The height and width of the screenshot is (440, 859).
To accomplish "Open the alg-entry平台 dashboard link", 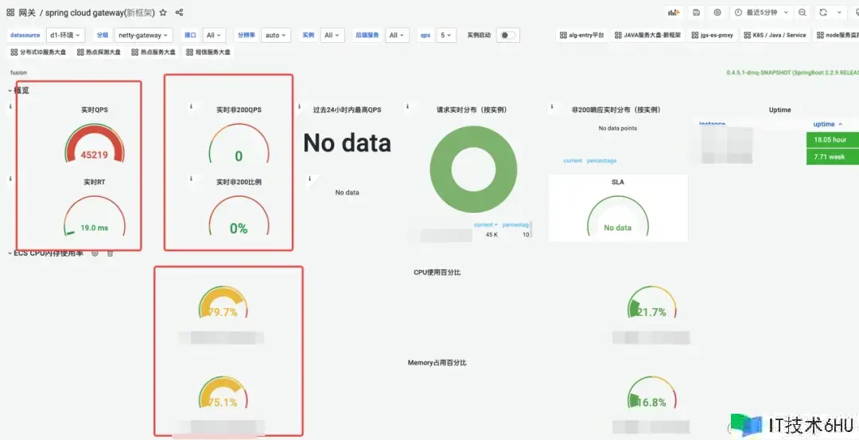I will [x=581, y=35].
